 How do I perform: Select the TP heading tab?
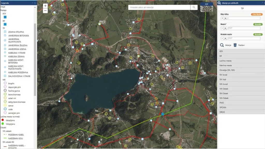(242, 9)
